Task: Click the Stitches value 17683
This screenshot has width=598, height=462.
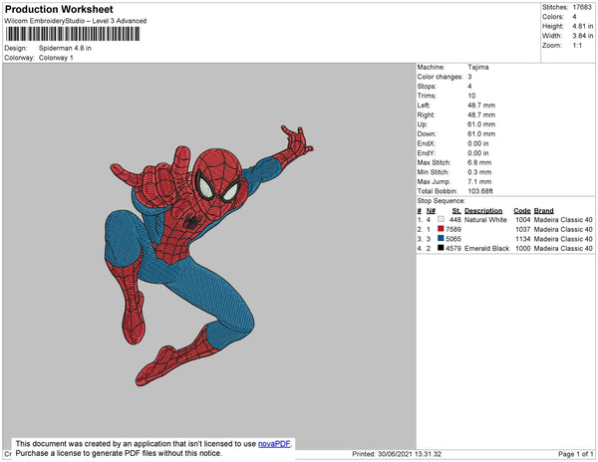Action: (x=582, y=7)
